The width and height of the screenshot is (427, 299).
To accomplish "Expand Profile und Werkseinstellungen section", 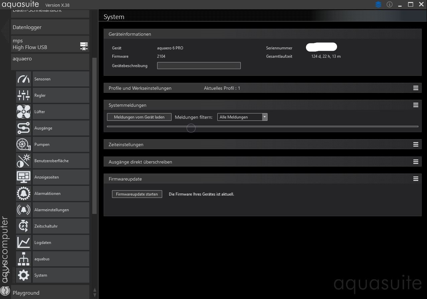I will 416,88.
